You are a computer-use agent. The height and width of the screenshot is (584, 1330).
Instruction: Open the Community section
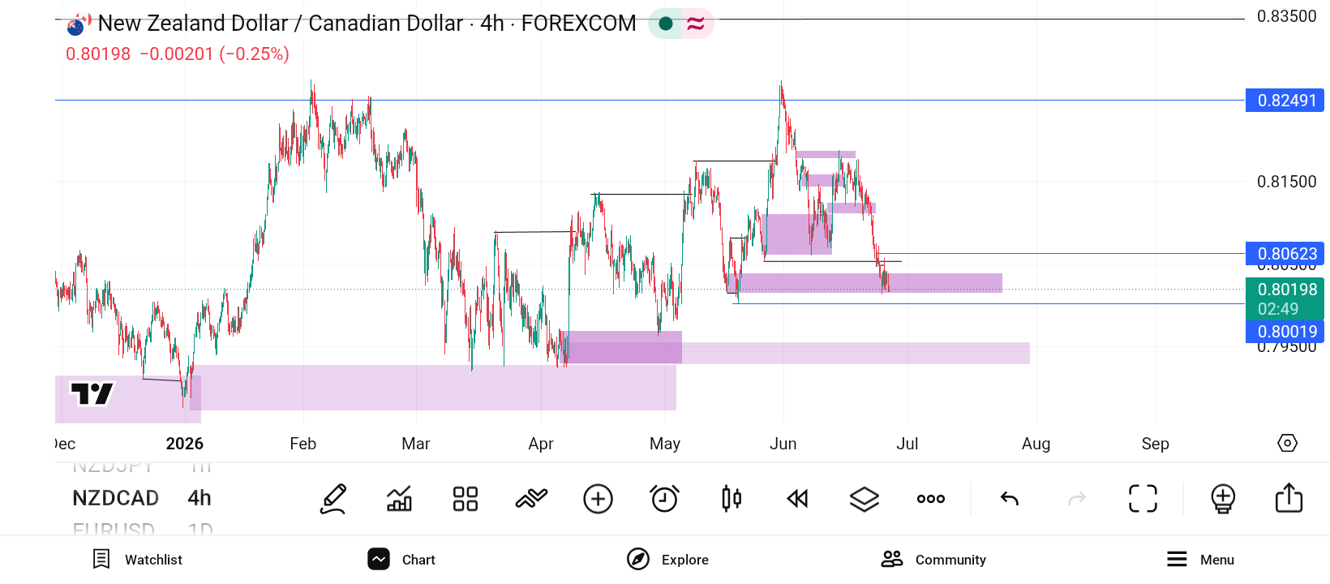point(933,560)
